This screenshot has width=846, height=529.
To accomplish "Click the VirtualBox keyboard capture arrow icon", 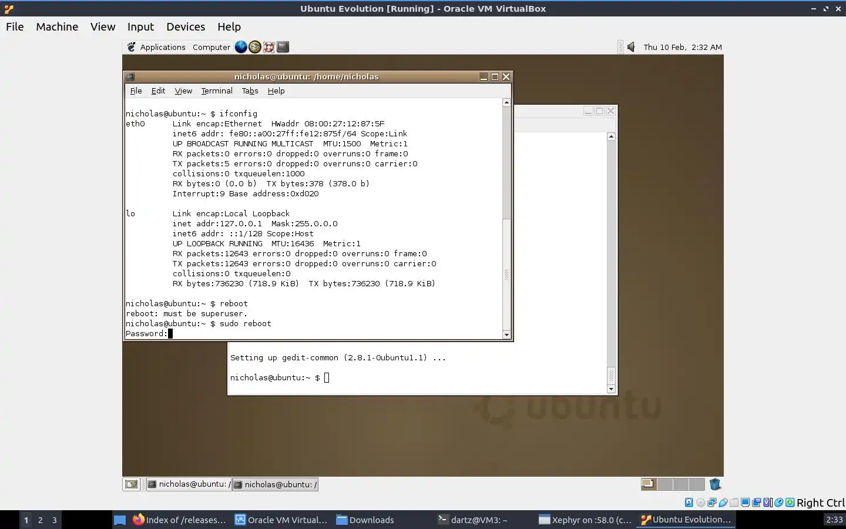I will click(x=790, y=503).
